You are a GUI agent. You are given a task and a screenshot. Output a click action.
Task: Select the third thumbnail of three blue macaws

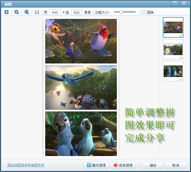(x=173, y=71)
